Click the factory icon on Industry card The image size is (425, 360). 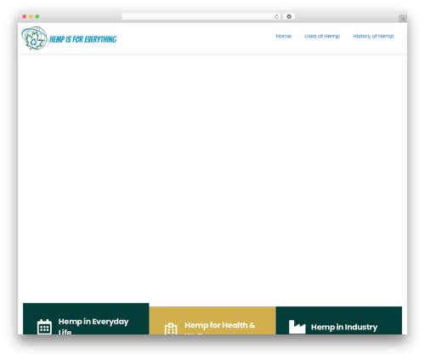click(297, 327)
